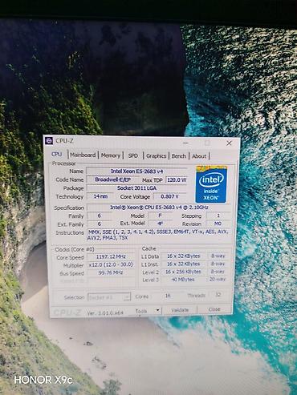Click the Stepping value field

coord(218,216)
